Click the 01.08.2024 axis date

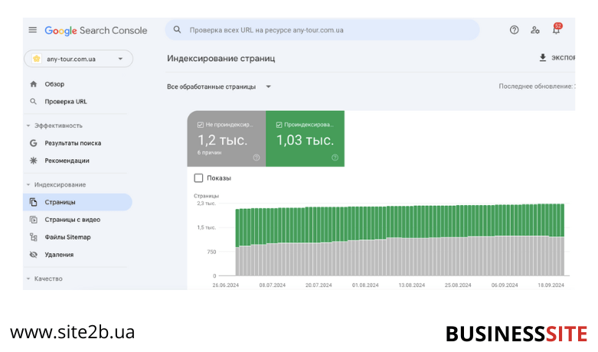point(365,285)
